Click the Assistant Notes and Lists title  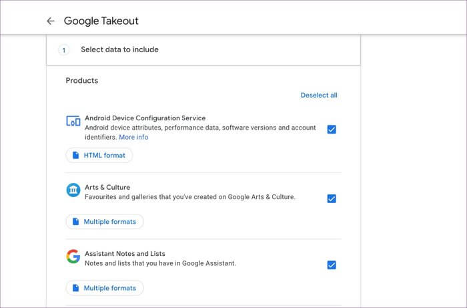coord(125,254)
